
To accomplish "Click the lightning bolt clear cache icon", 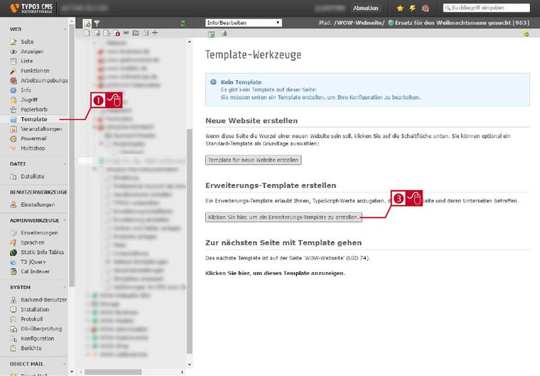I will [412, 8].
